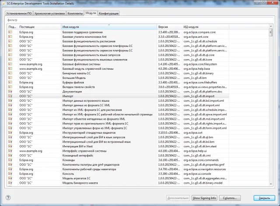Sort by the Имя модуля column header
The height and width of the screenshot is (206, 280).
coord(109,27)
